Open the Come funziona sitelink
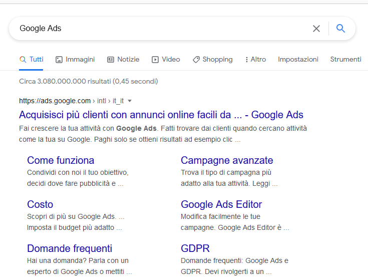The width and height of the screenshot is (368, 279). pos(61,160)
